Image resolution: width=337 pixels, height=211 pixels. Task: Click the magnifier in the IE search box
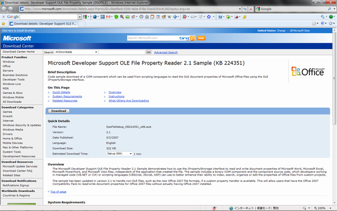pos(329,9)
